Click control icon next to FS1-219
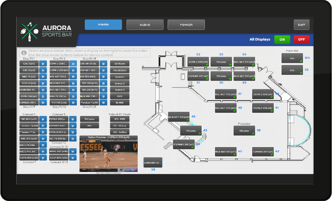 73,103
